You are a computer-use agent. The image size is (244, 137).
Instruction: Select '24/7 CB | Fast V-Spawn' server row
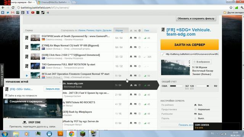110,95
